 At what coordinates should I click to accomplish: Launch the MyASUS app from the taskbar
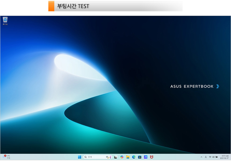[146, 157]
